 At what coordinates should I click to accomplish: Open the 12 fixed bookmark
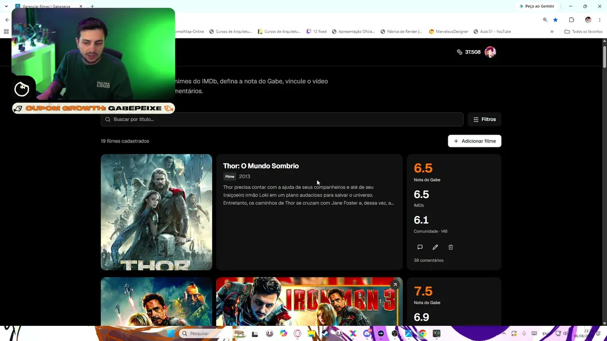point(316,32)
